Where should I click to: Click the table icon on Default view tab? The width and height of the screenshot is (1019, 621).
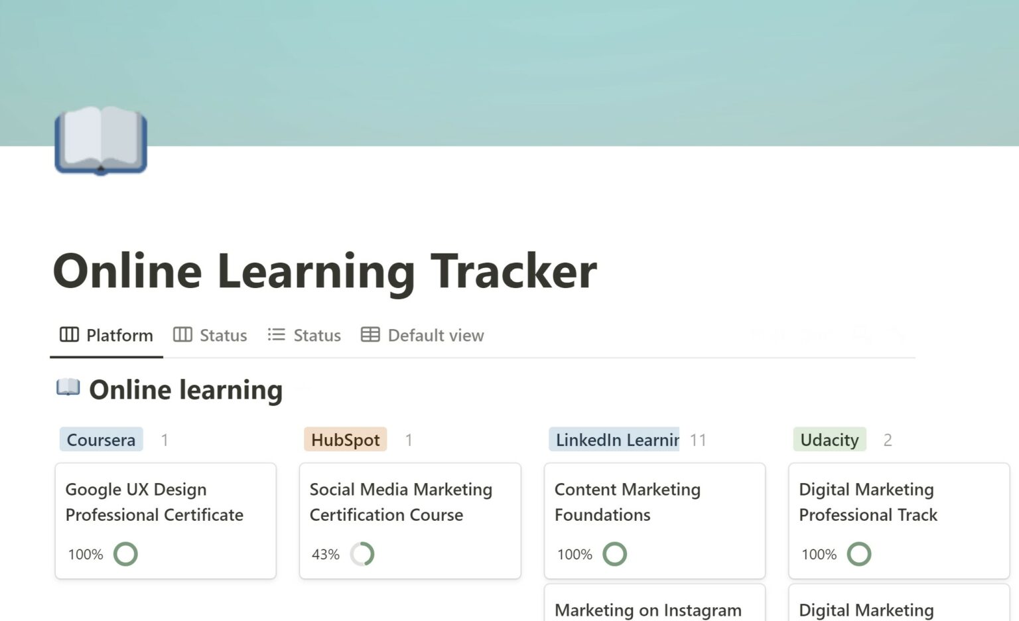(x=370, y=335)
